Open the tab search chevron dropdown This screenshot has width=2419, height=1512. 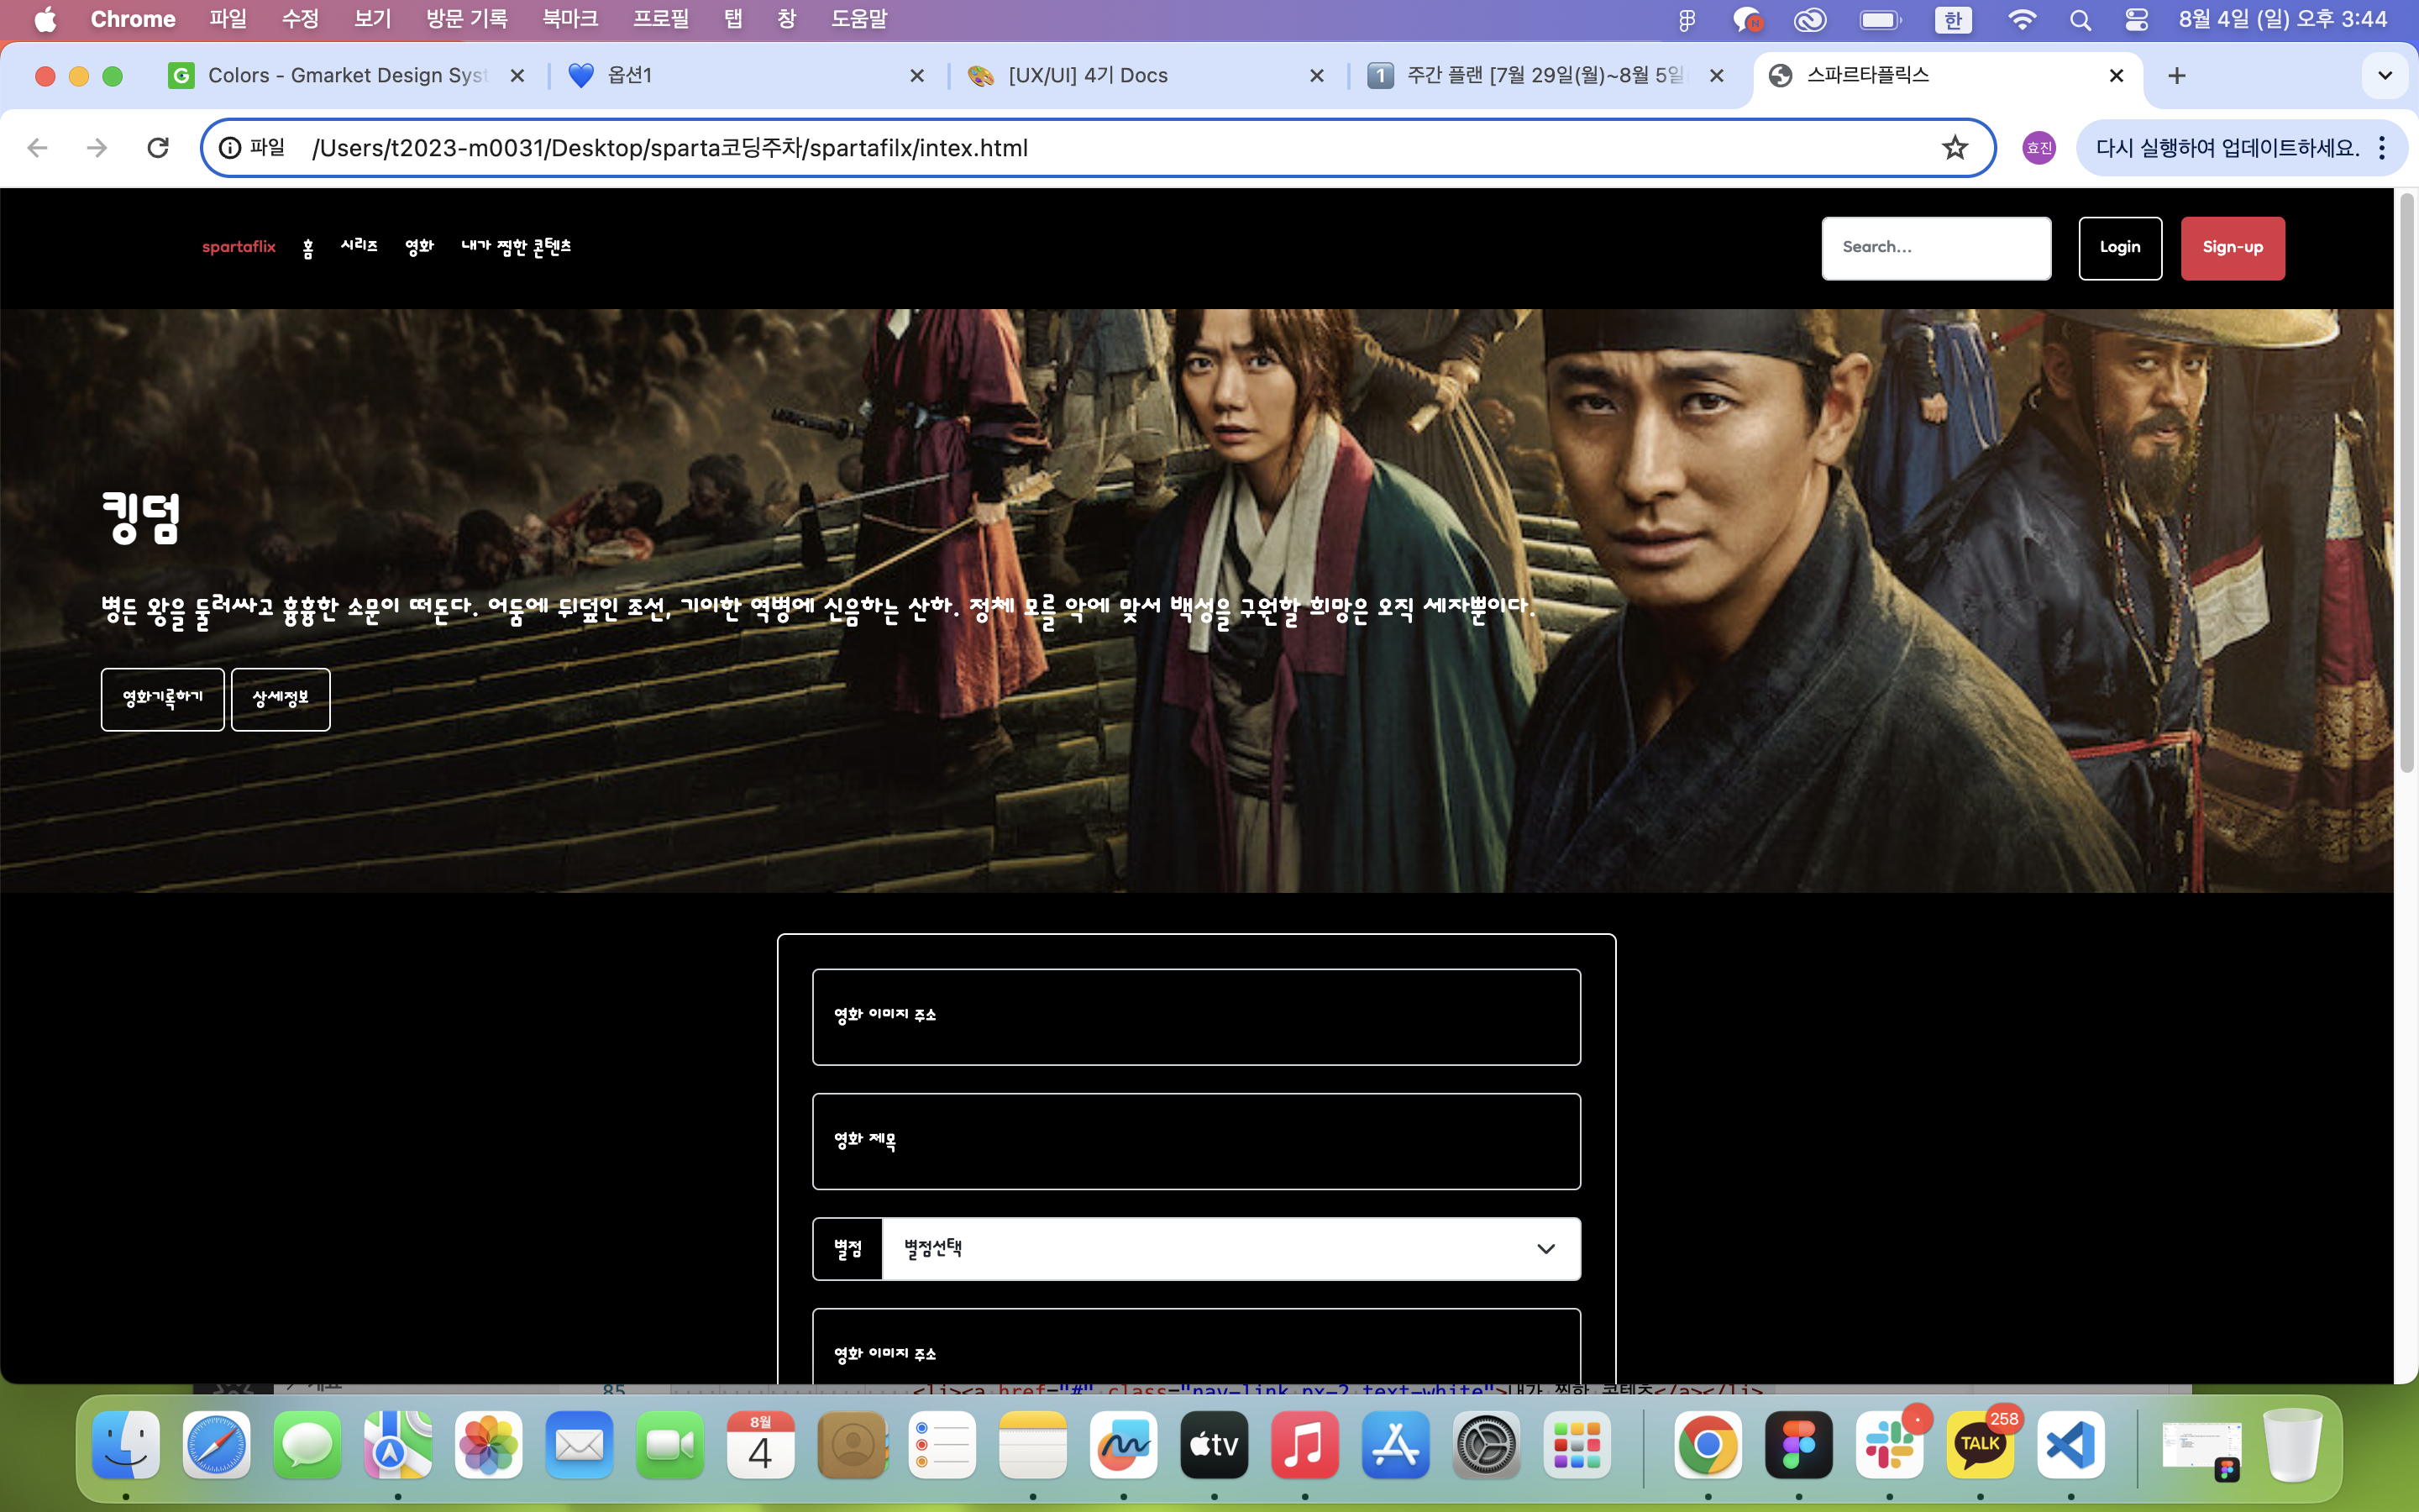(x=2385, y=76)
